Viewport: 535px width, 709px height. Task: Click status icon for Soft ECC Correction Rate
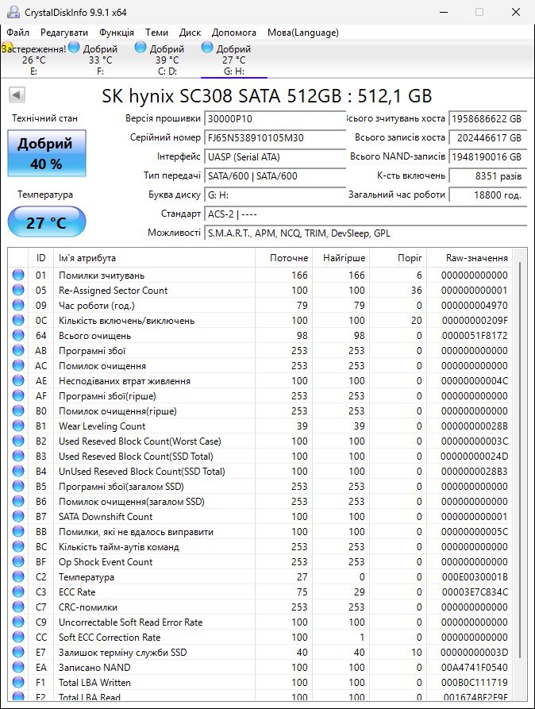[18, 637]
